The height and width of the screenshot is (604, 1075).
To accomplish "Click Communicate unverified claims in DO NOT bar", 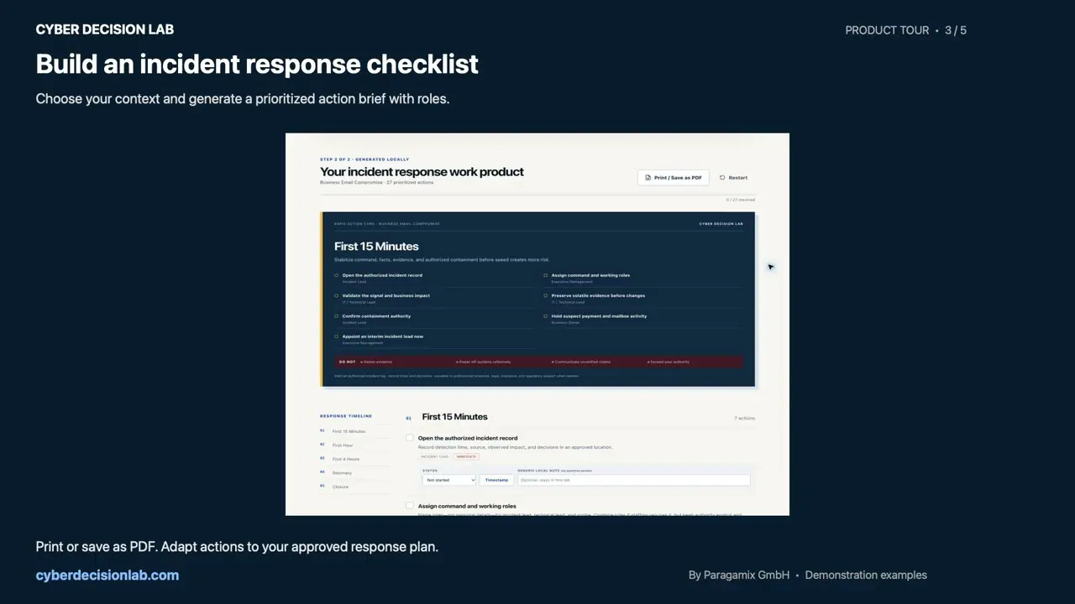I will click(x=581, y=362).
